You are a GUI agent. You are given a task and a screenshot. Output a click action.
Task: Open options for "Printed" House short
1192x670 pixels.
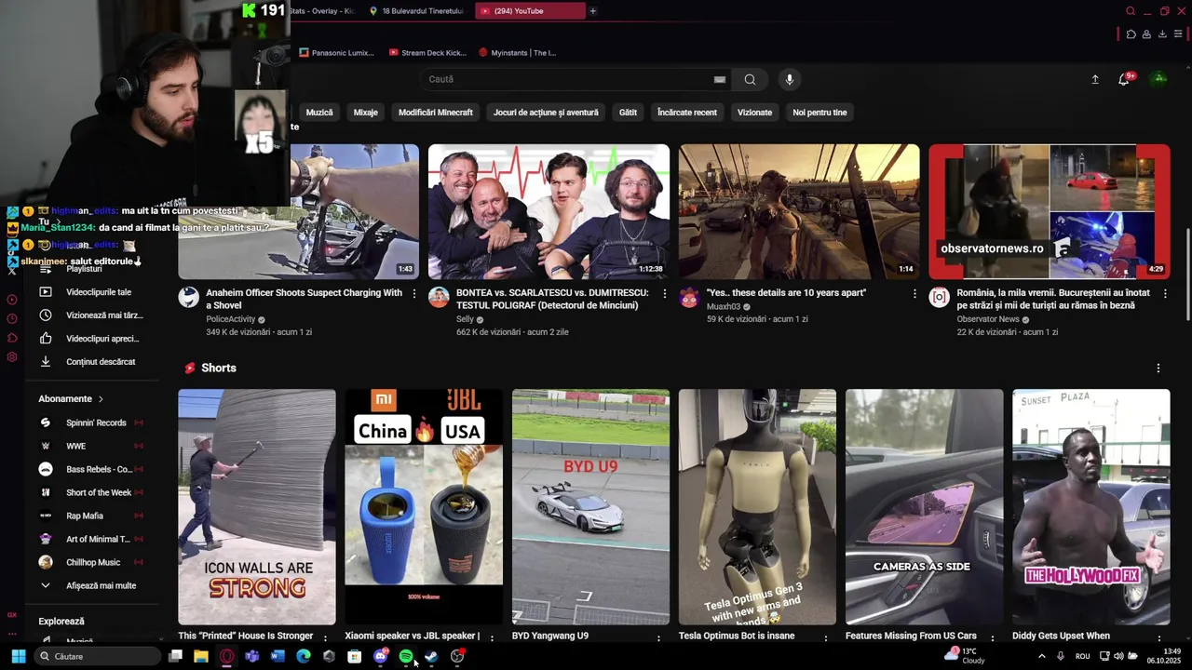(325, 638)
